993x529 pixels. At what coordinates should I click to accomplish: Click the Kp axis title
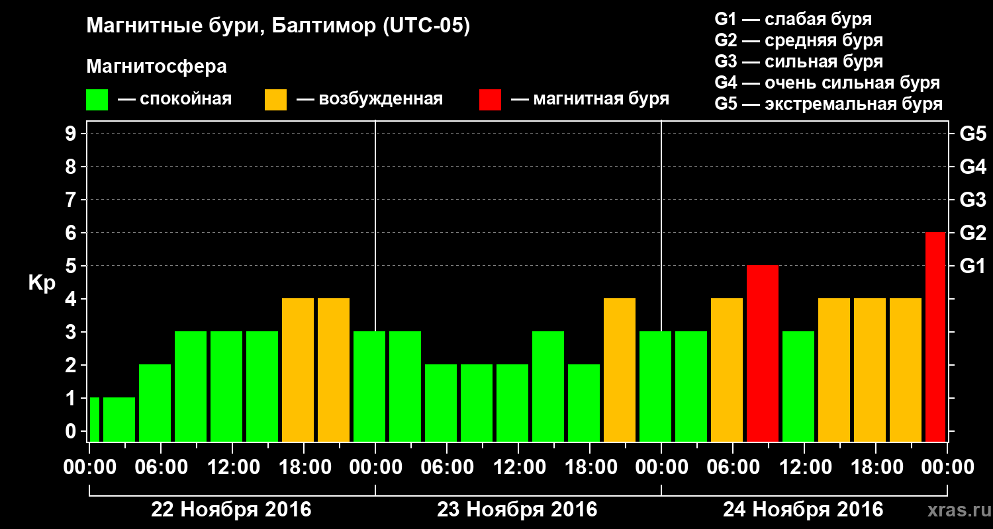pos(42,284)
